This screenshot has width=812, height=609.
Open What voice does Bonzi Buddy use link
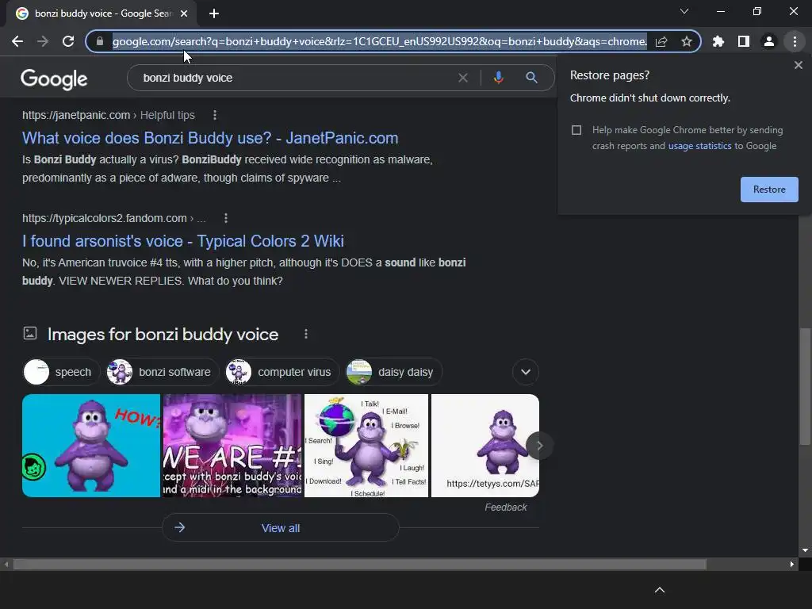pos(210,138)
